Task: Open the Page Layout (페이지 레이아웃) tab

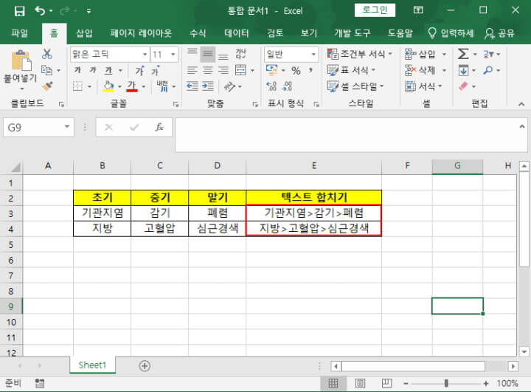Action: [x=141, y=33]
